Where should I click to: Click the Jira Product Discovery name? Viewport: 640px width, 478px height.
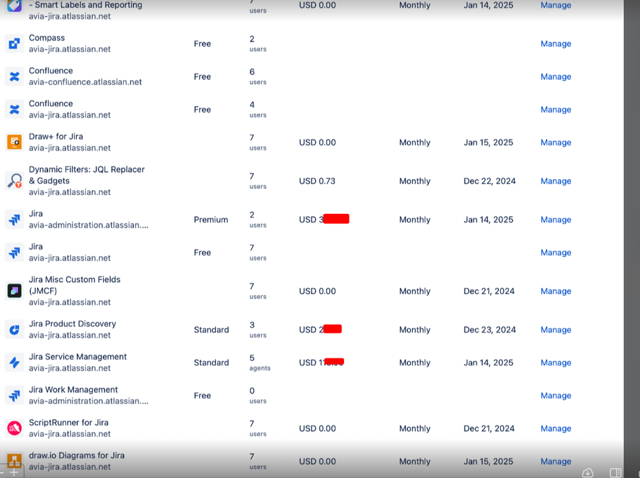coord(72,324)
